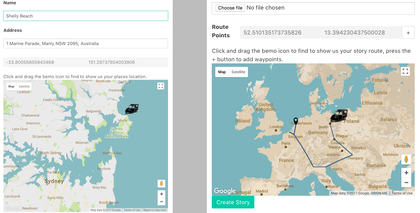
Task: Zoom out on the Sydney map
Action: click(161, 201)
